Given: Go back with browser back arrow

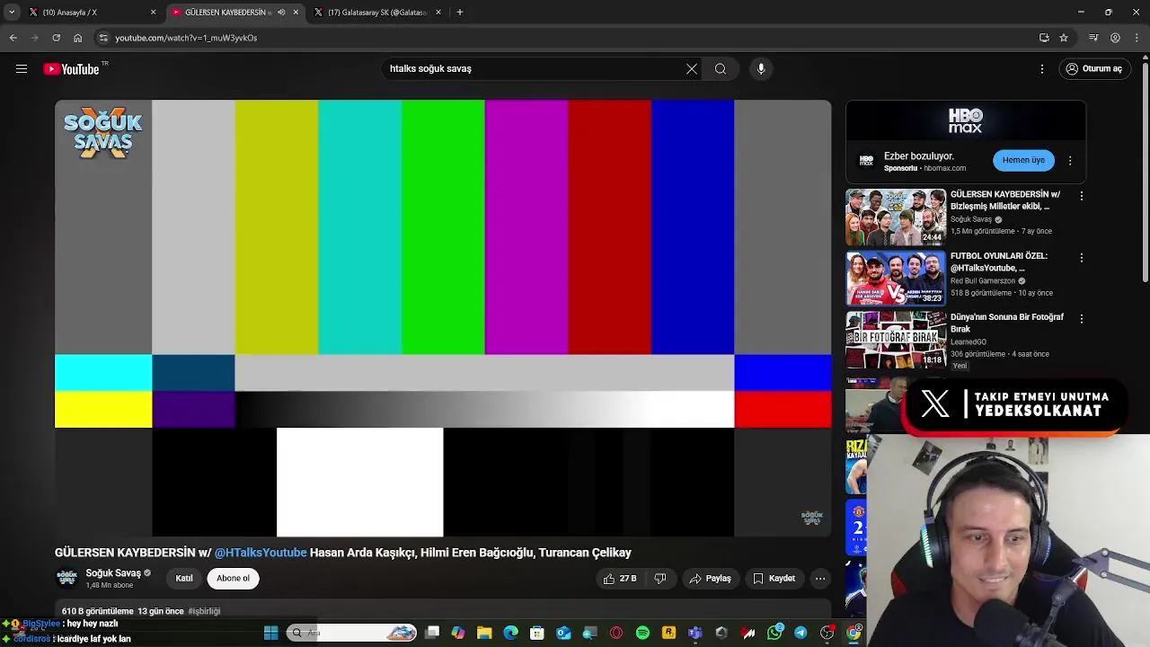Looking at the screenshot, I should (x=13, y=38).
